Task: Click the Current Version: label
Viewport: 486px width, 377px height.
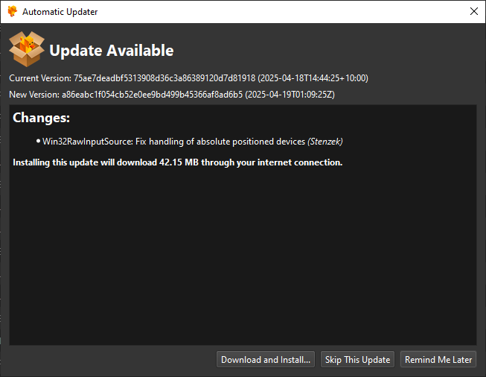Action: coord(40,78)
